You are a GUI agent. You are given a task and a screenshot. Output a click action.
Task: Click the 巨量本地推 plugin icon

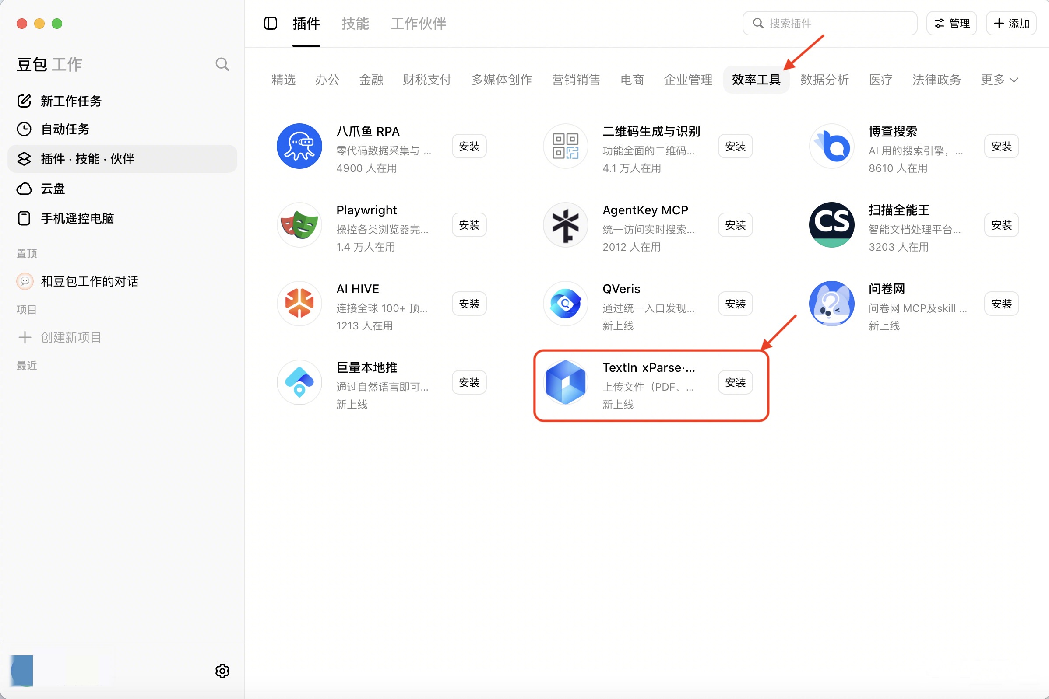pos(299,382)
